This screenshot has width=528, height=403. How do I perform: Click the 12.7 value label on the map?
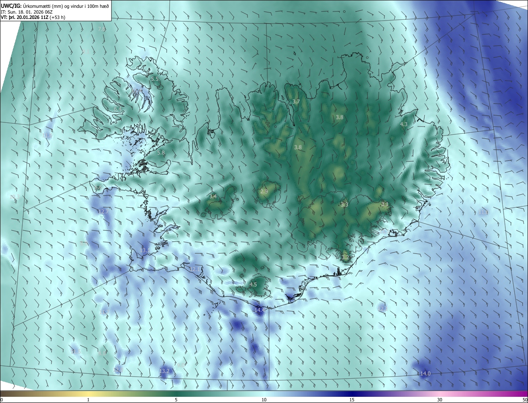104,211
